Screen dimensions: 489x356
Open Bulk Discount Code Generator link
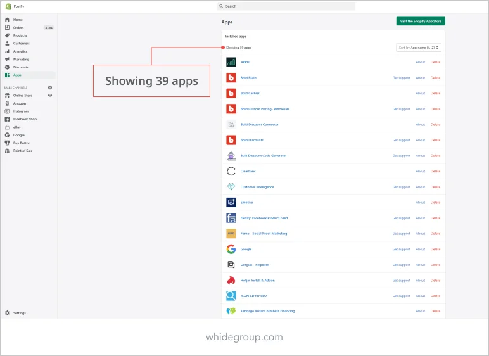pos(264,156)
